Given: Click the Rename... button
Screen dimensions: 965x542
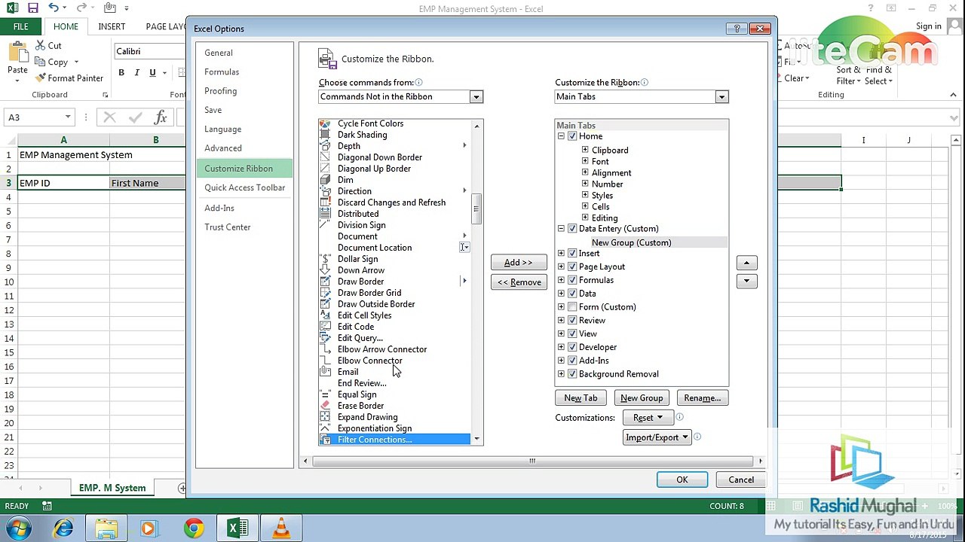Looking at the screenshot, I should point(703,398).
